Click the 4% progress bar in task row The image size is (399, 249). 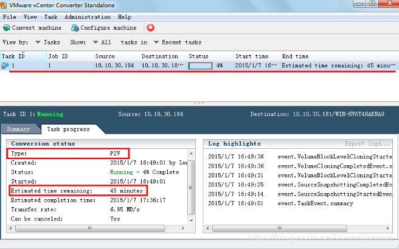coord(200,66)
